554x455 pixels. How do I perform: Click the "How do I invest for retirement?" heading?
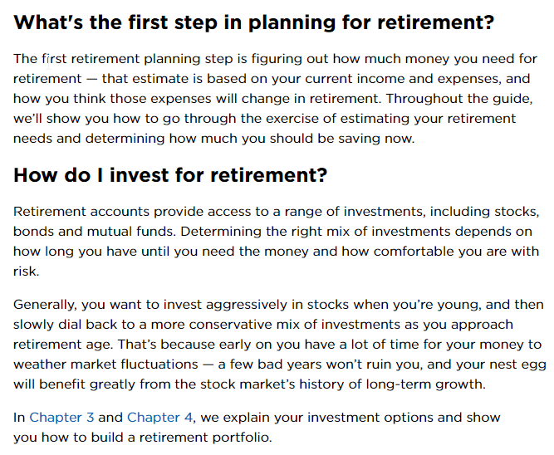pyautogui.click(x=170, y=175)
